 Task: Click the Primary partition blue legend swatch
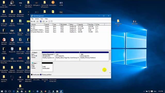tap(41, 75)
